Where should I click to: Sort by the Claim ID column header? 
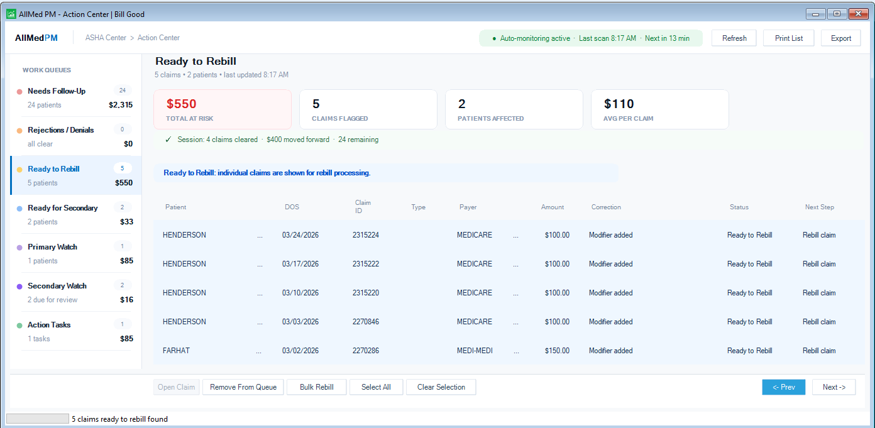pyautogui.click(x=363, y=207)
